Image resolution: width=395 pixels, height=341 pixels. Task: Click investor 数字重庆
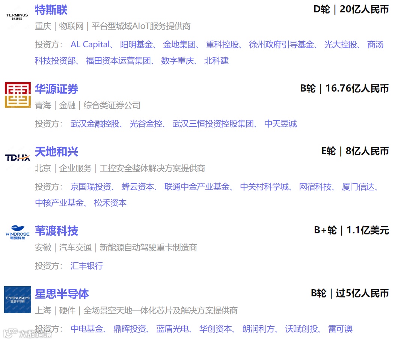pos(178,61)
